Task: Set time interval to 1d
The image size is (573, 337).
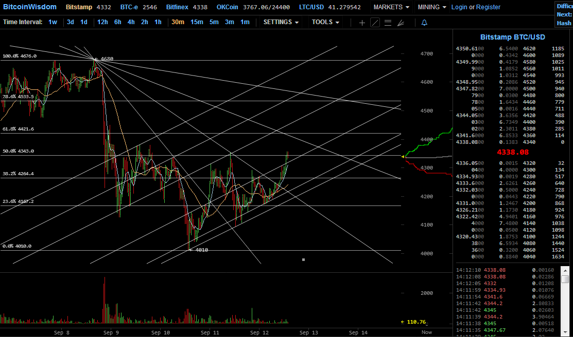Action: 84,22
